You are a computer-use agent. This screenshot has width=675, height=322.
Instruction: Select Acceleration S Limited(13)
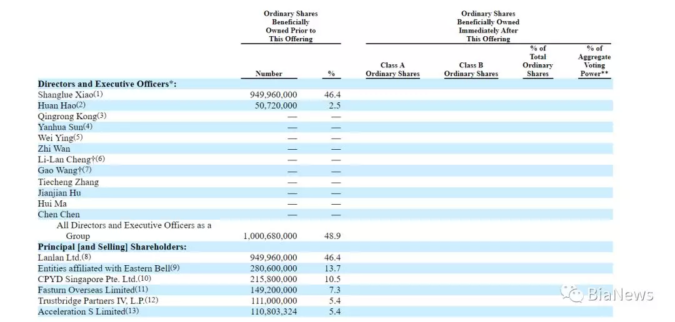click(89, 311)
